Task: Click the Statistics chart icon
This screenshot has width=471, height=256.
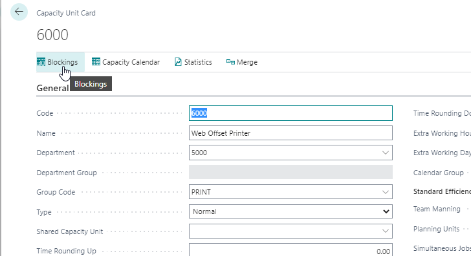Action: click(x=178, y=62)
